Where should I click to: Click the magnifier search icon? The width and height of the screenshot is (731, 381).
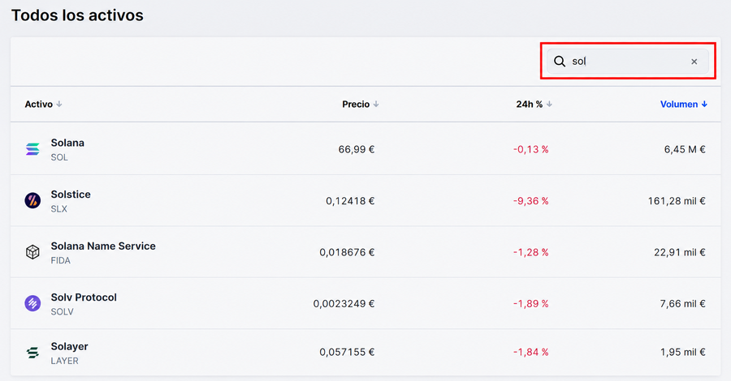point(560,62)
